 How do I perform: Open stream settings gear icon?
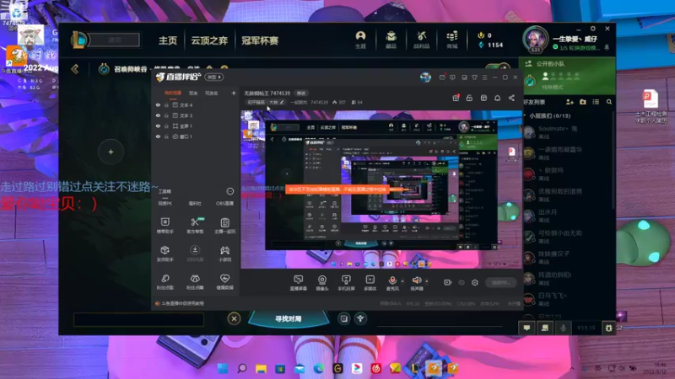(475, 282)
